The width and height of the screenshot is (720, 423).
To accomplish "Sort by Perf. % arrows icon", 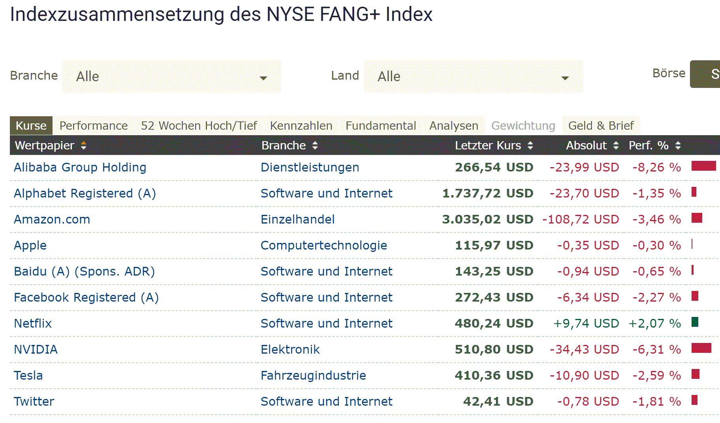I will click(678, 146).
